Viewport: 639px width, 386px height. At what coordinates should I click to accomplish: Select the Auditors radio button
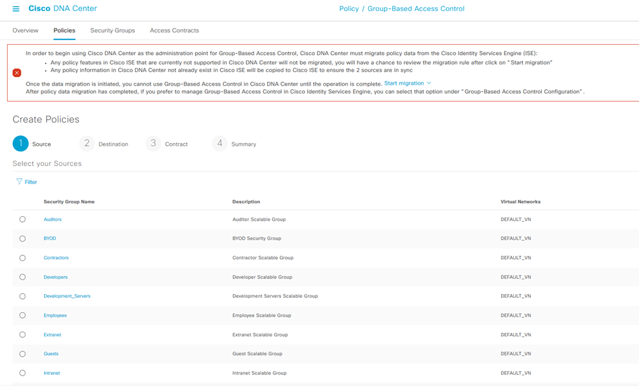point(23,220)
